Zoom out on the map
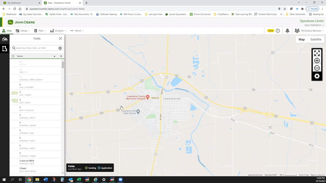Image resolution: width=326 pixels, height=183 pixels. pos(317,68)
